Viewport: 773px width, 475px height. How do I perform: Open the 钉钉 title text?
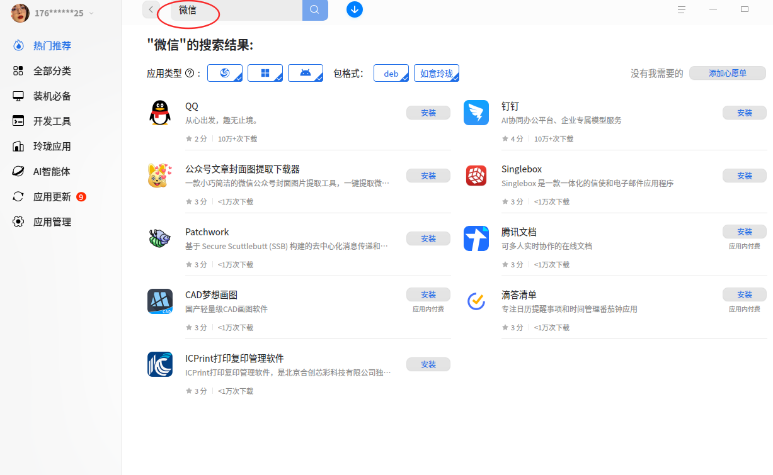point(510,106)
